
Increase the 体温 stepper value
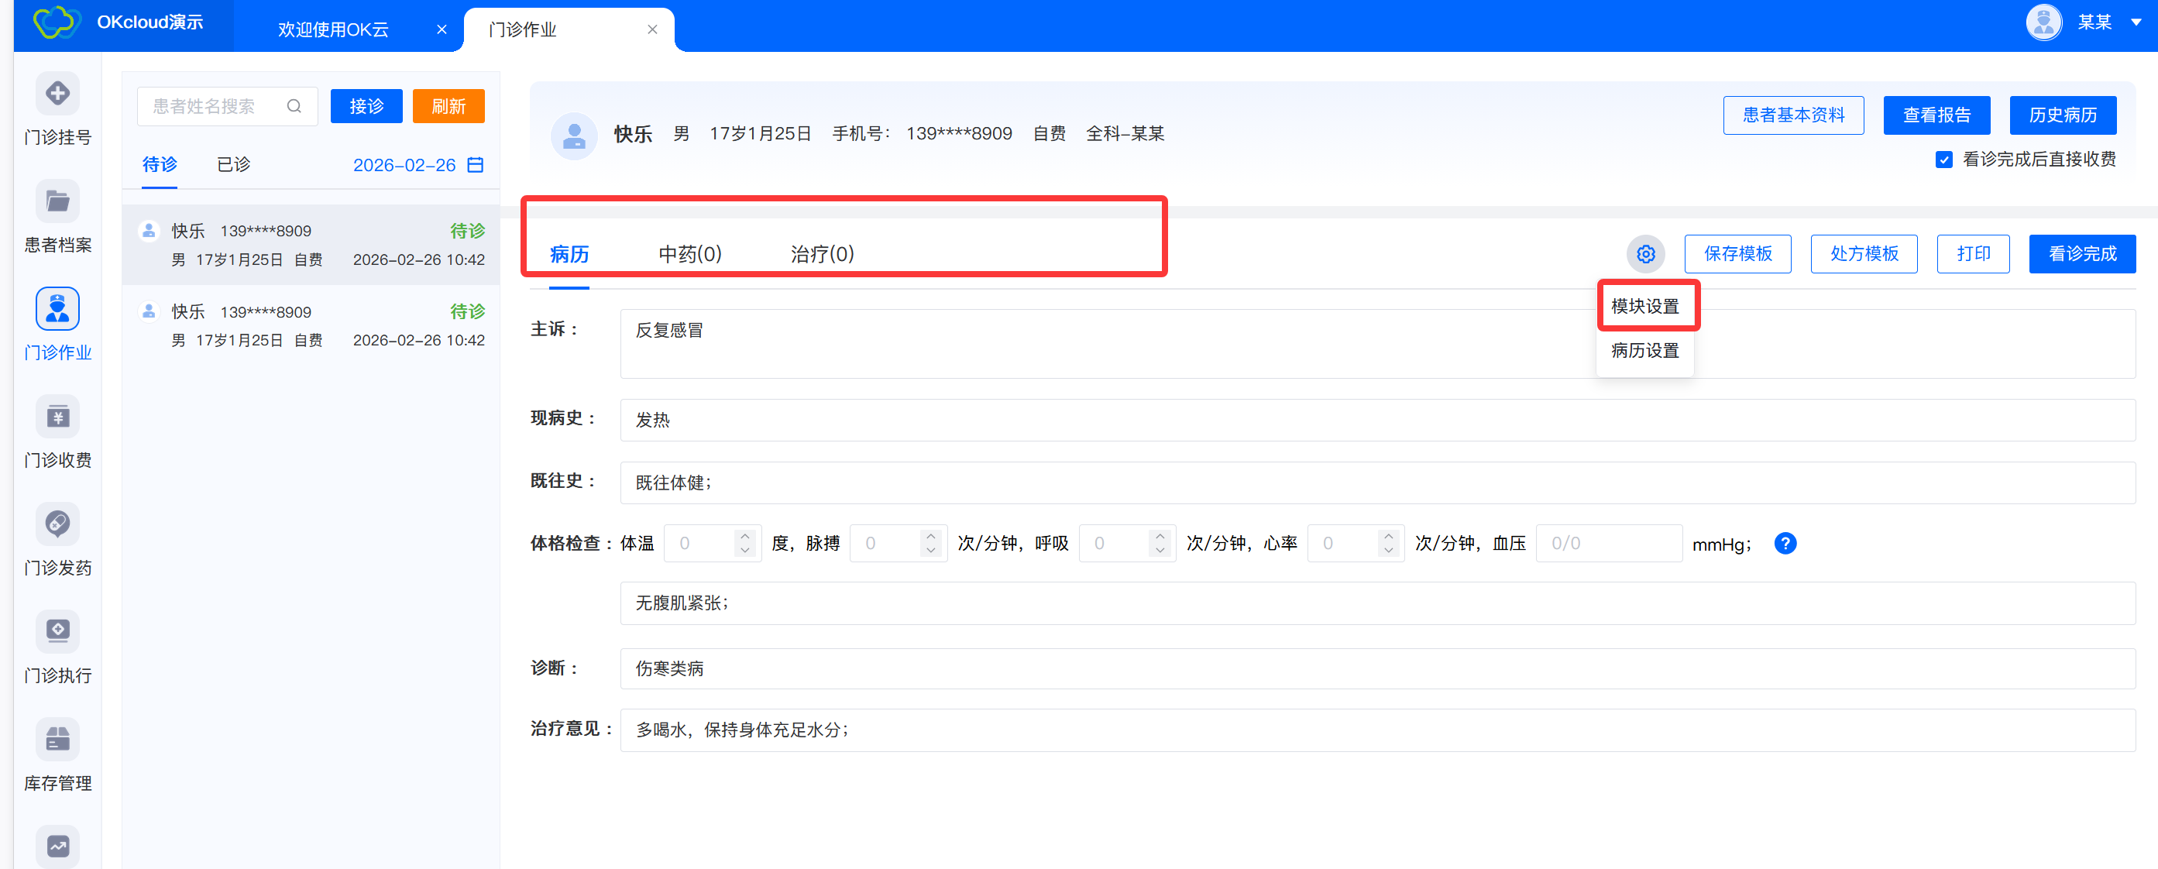click(x=744, y=535)
